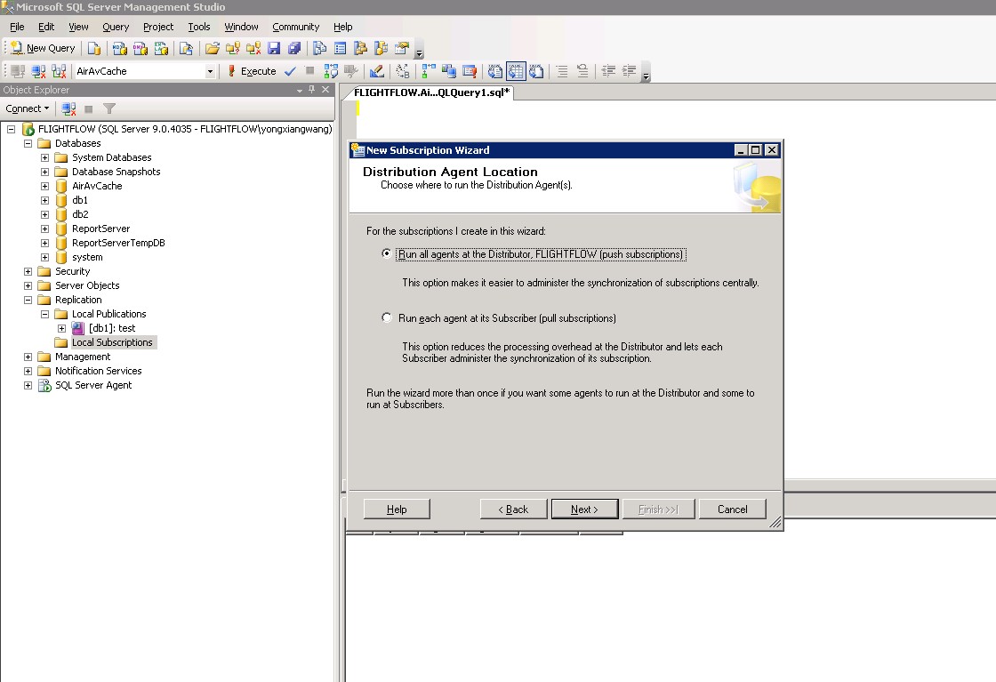Click the Parse query checkmark icon
This screenshot has width=996, height=682.
(x=290, y=71)
